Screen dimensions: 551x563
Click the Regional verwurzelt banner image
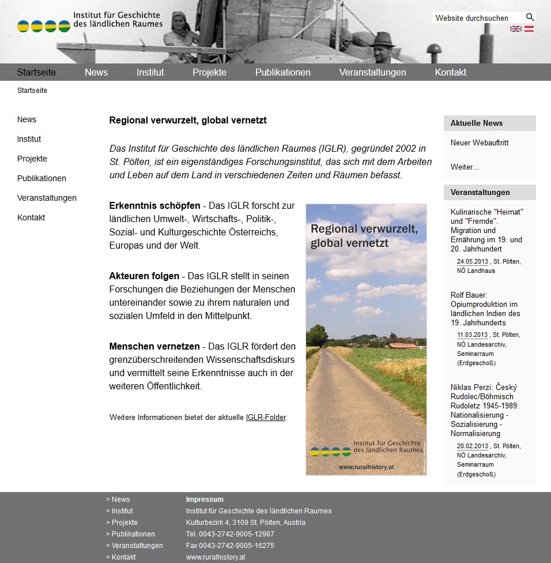click(x=366, y=339)
